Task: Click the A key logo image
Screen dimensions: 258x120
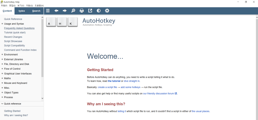Action: coord(51,22)
